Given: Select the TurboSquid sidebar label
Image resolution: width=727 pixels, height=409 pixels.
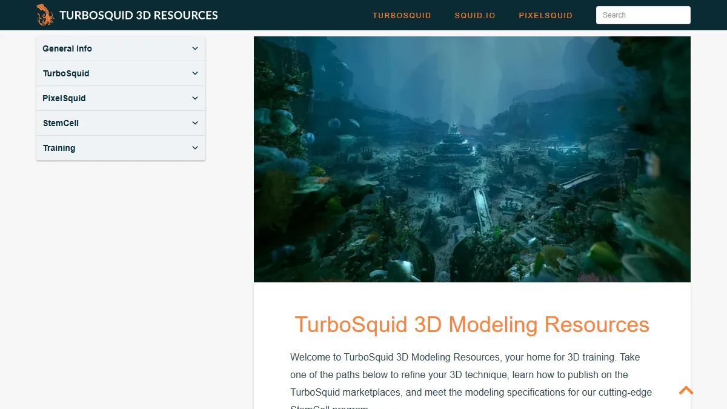Looking at the screenshot, I should 66,73.
